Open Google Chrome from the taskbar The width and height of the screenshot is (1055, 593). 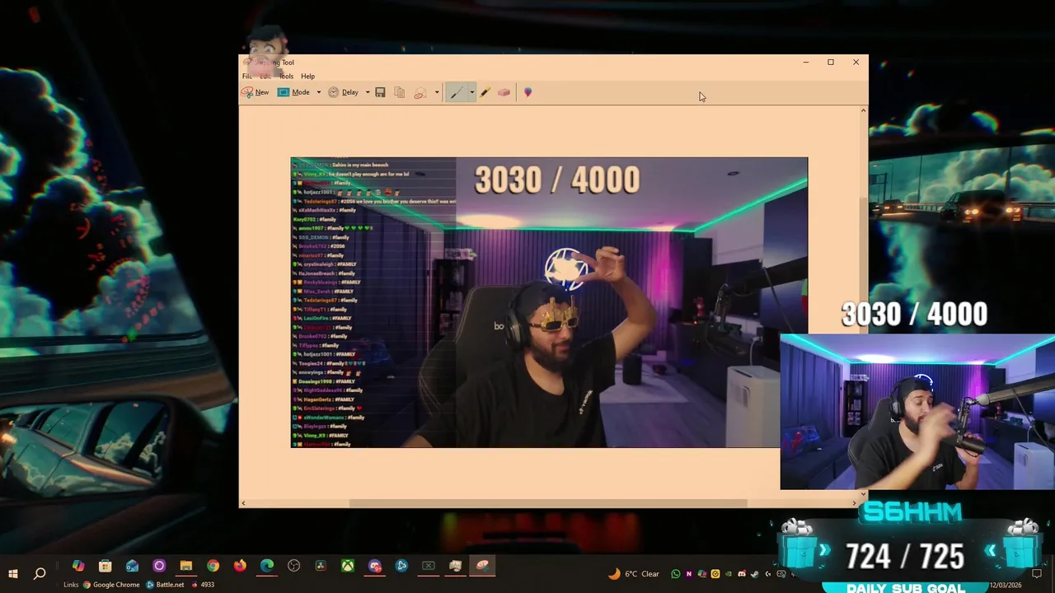pyautogui.click(x=213, y=566)
